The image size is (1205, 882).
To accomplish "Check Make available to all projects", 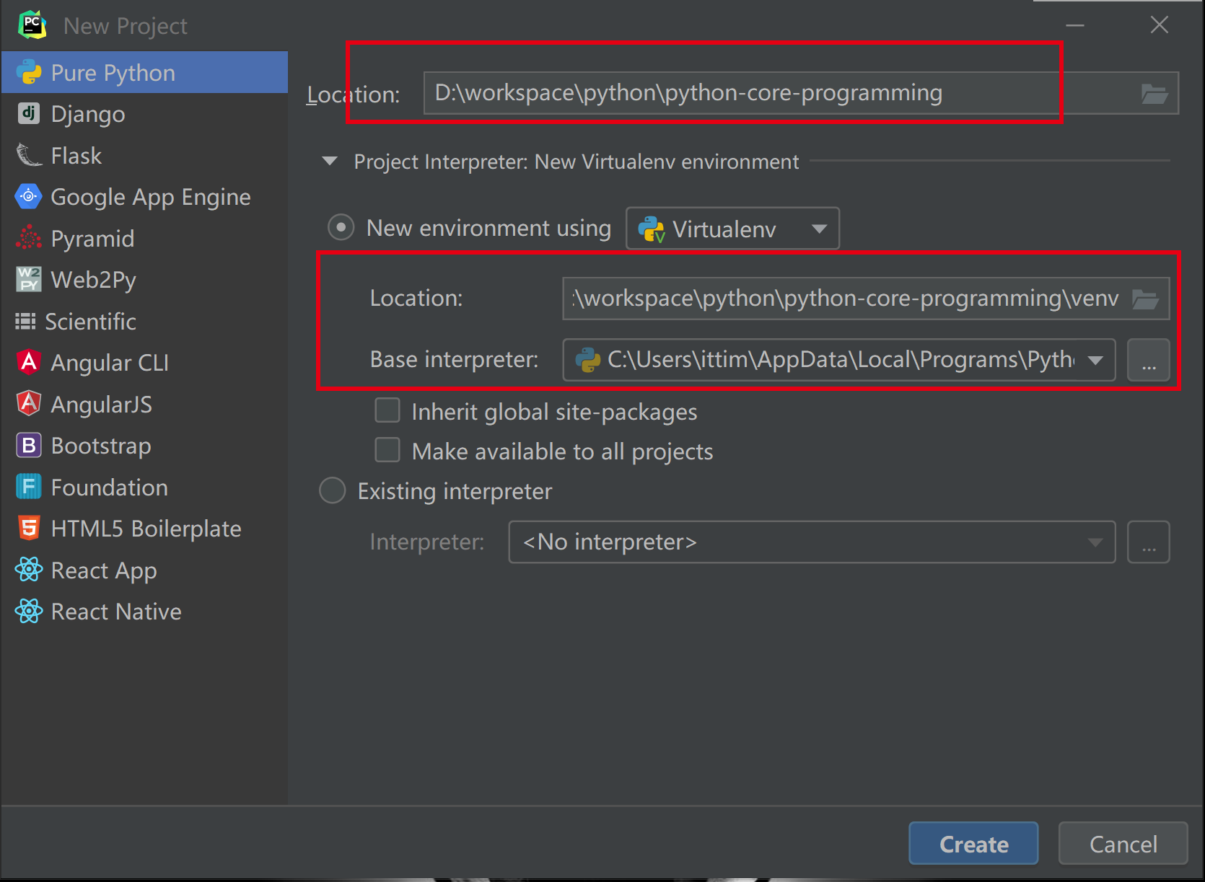I will pyautogui.click(x=387, y=450).
